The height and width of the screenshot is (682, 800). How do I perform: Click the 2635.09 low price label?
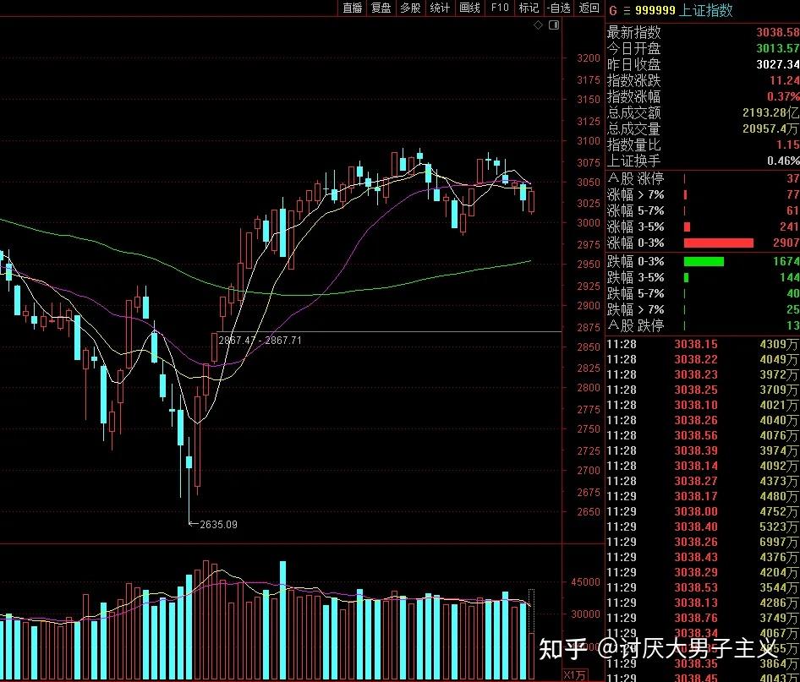(x=218, y=525)
